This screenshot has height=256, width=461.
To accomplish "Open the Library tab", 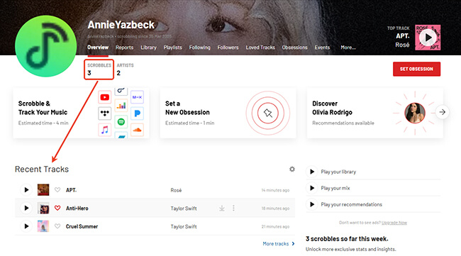I will (148, 48).
